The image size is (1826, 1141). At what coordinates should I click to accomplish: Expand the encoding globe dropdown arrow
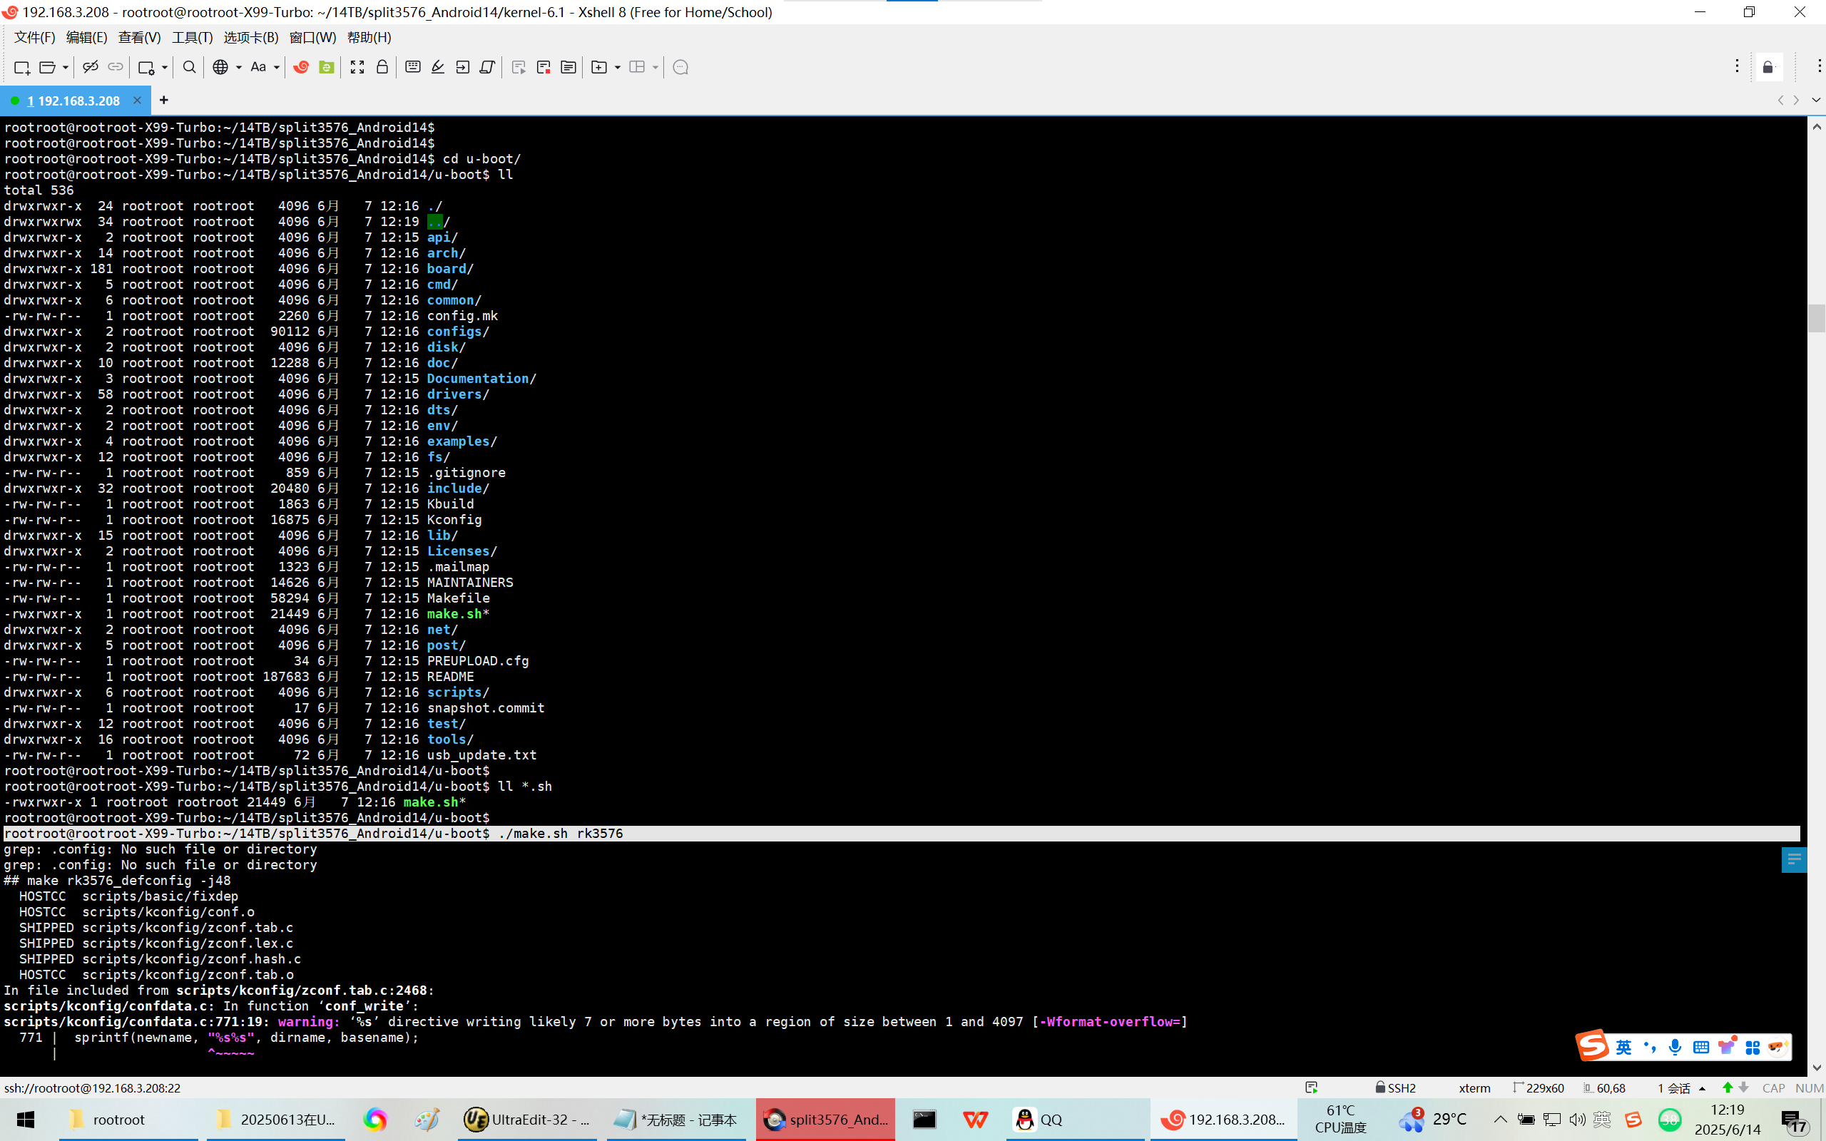(x=238, y=67)
